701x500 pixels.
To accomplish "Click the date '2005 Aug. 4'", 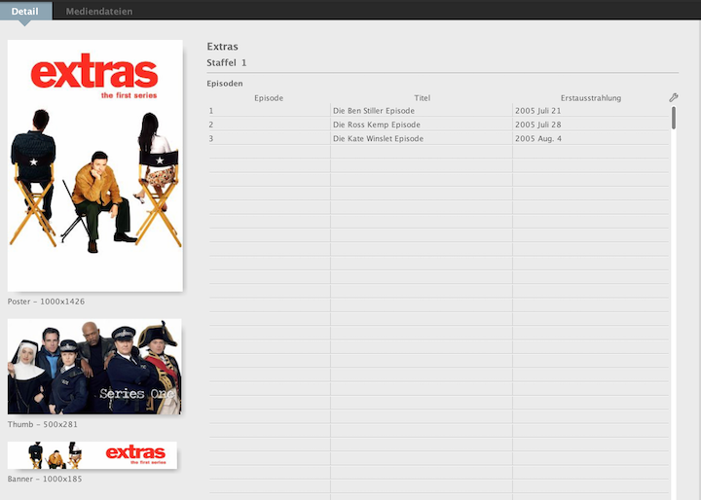I will click(538, 138).
